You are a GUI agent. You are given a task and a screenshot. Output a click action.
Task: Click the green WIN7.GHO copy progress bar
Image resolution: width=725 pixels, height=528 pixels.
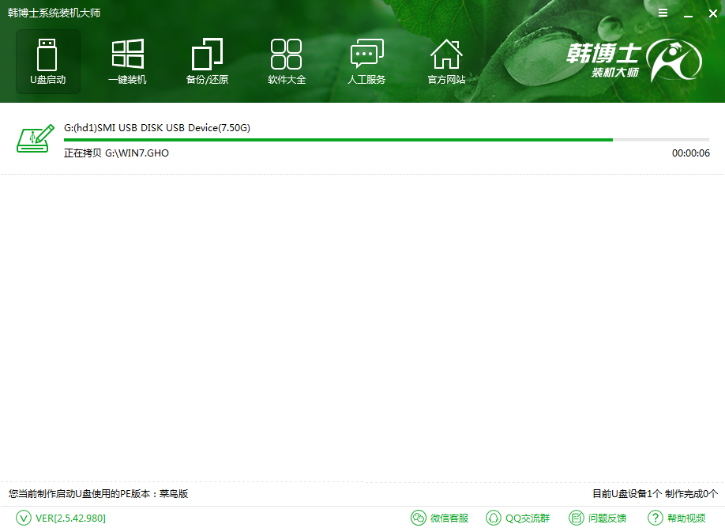click(338, 140)
